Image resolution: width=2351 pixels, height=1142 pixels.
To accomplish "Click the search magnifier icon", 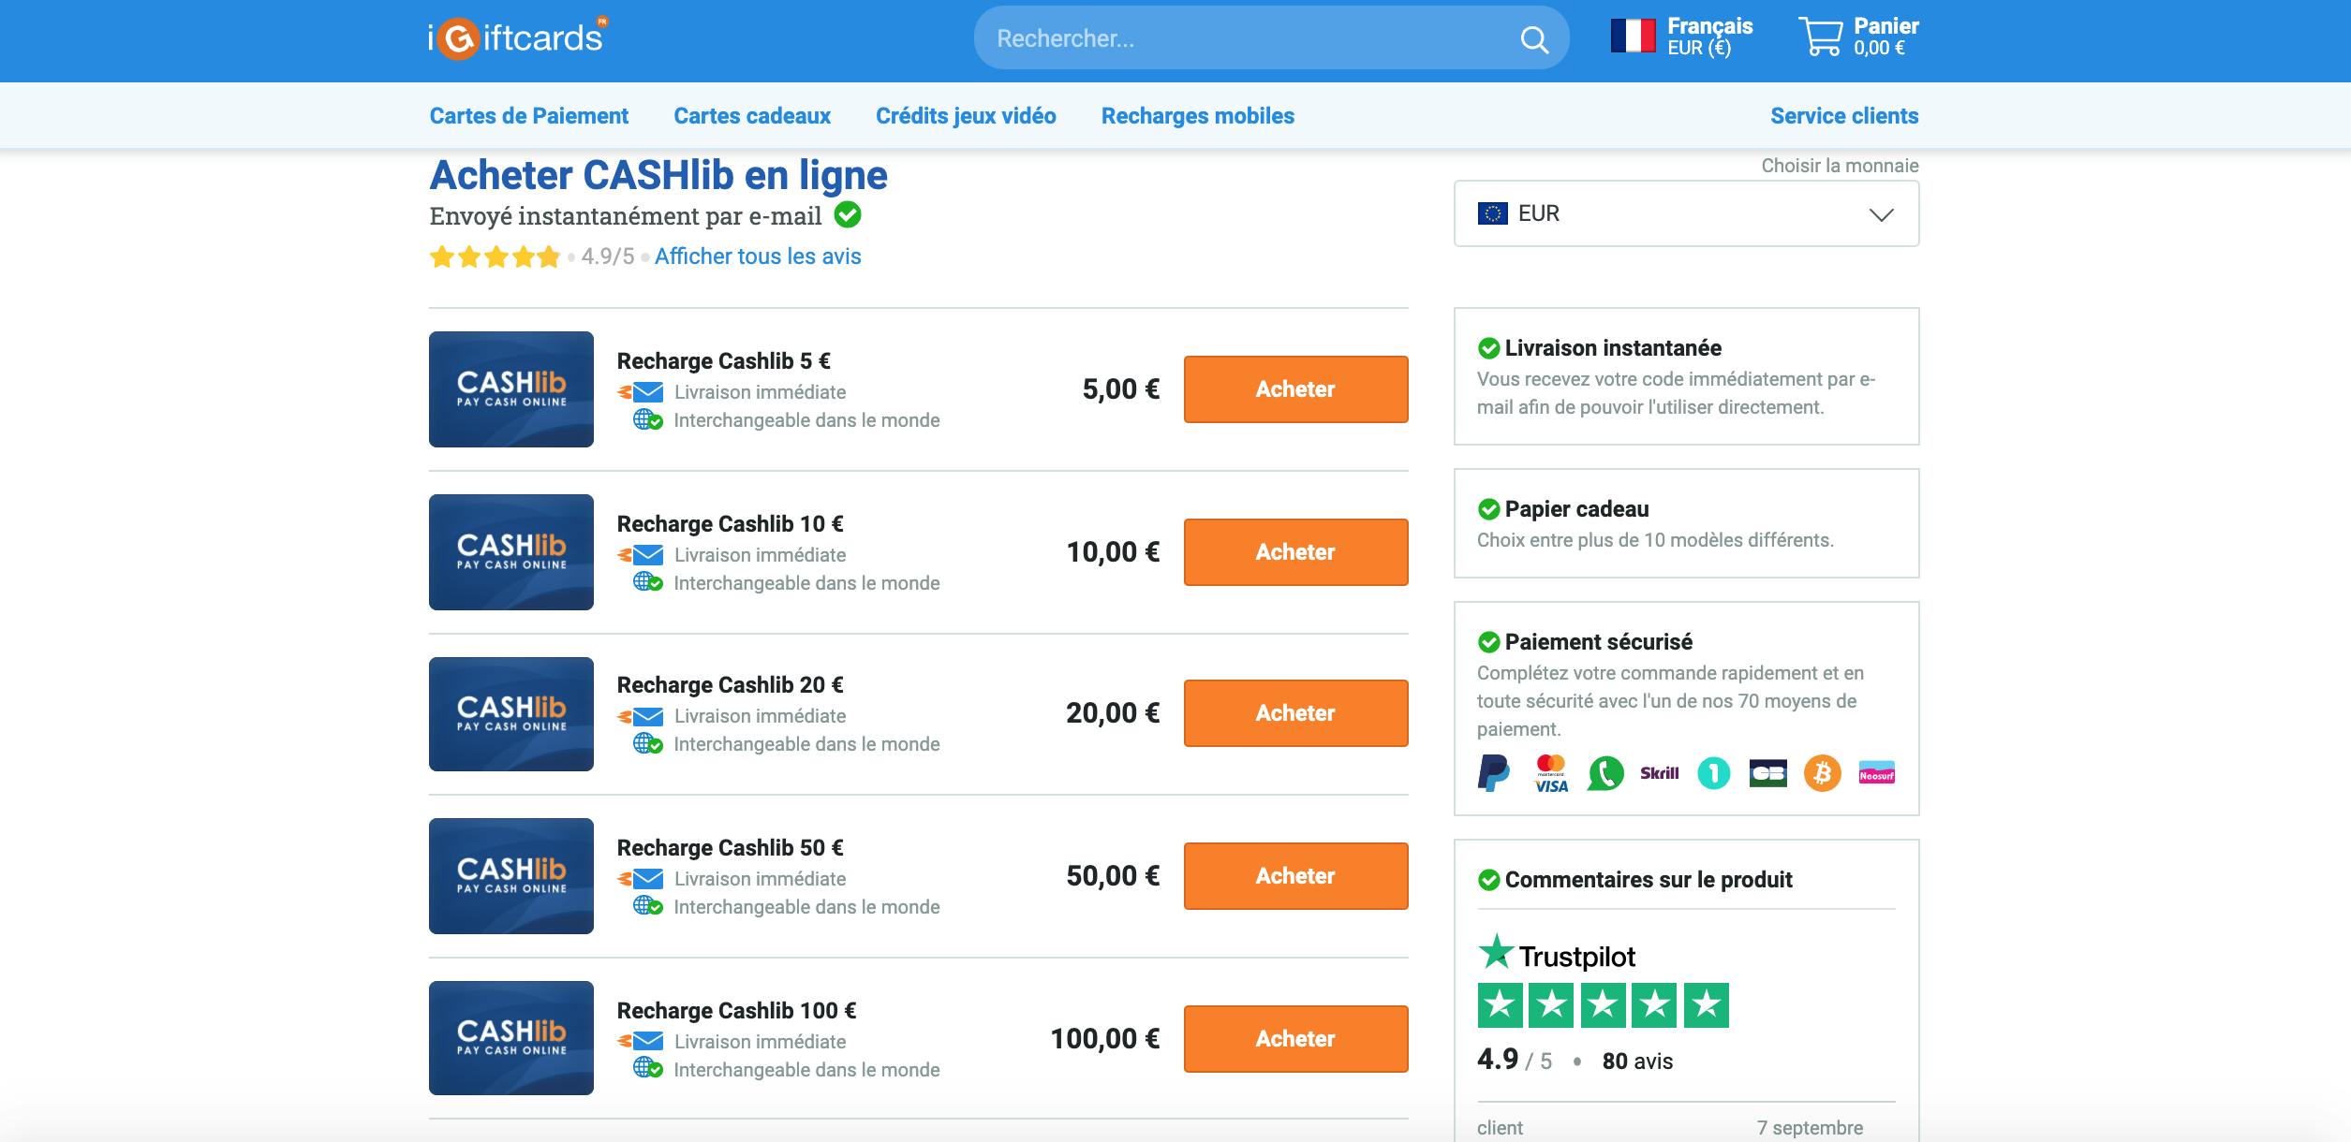I will [x=1533, y=39].
